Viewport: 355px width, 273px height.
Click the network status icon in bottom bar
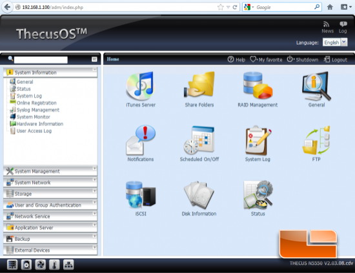point(68,265)
